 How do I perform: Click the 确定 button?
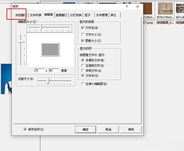click(x=85, y=129)
